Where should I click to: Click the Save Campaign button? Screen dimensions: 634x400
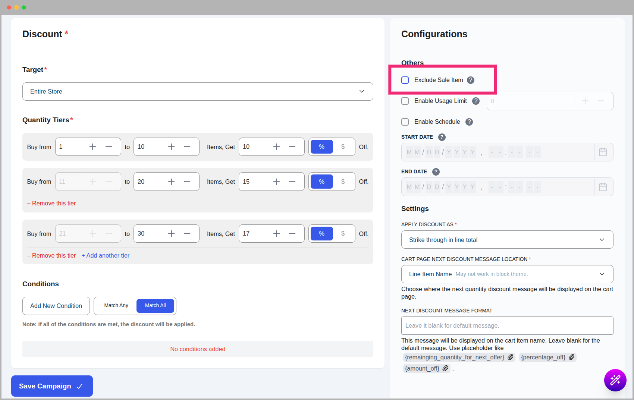pos(52,386)
